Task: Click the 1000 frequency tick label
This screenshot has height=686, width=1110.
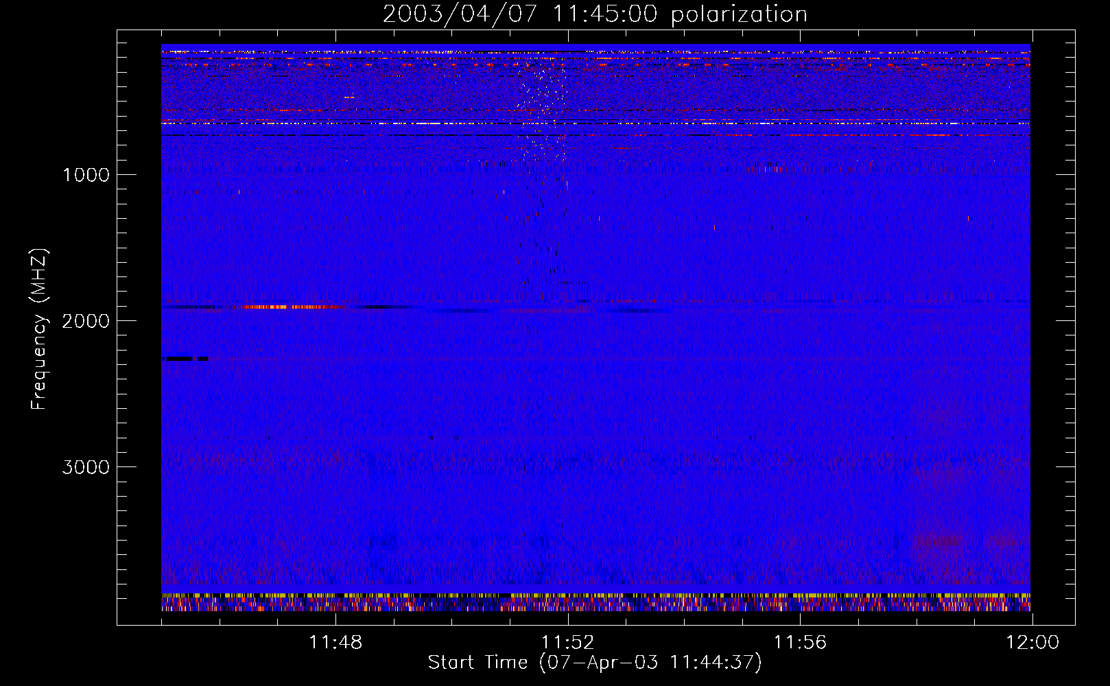Action: 86,174
